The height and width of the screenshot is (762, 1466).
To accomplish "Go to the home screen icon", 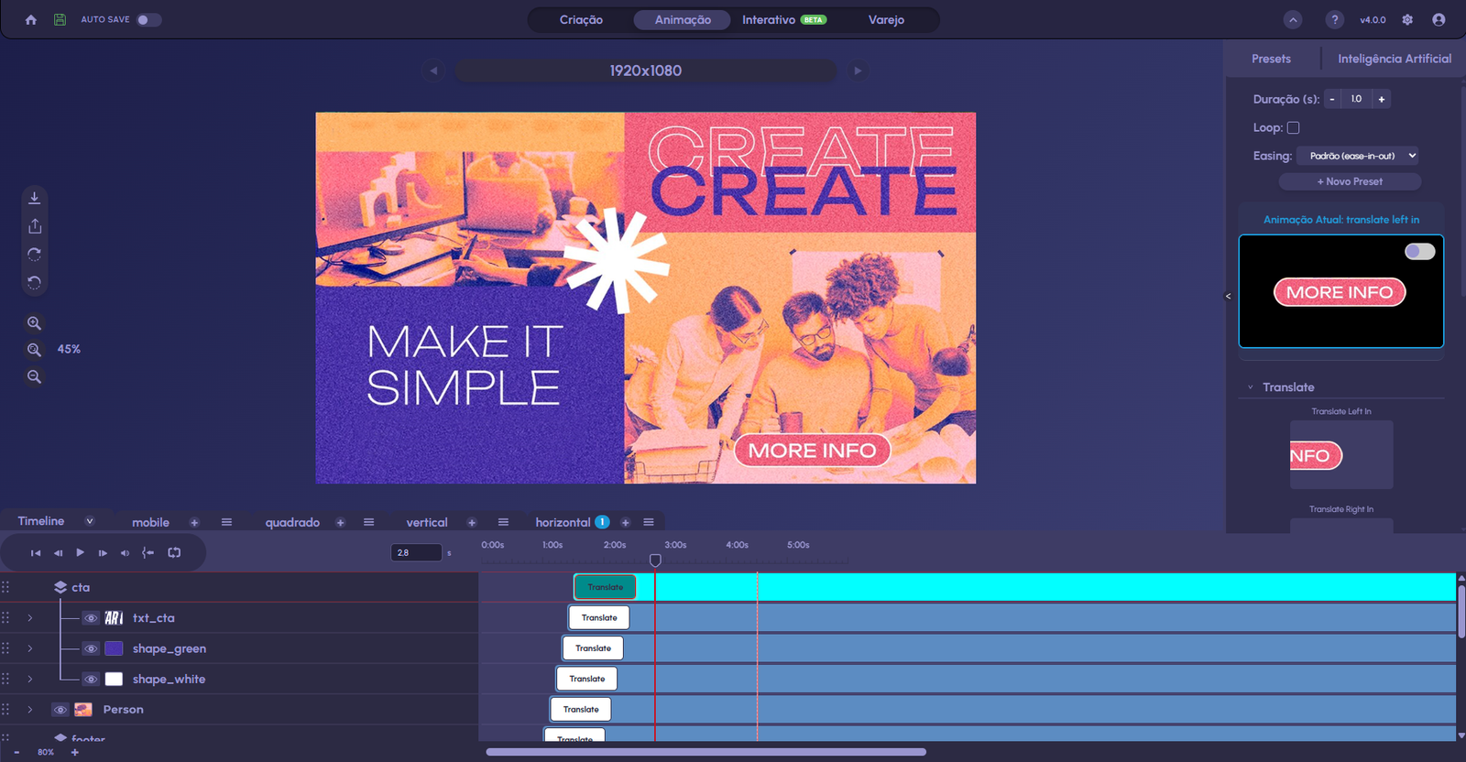I will 31,19.
